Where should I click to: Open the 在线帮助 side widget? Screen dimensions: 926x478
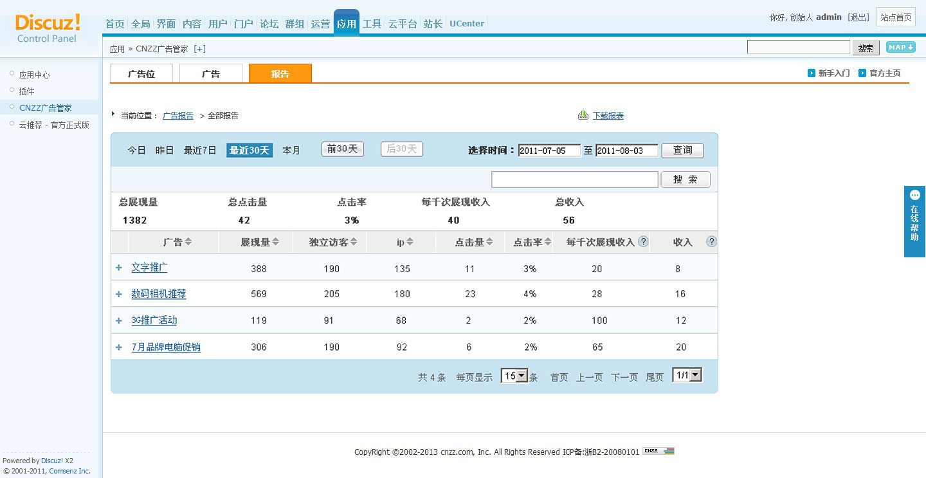coord(914,222)
